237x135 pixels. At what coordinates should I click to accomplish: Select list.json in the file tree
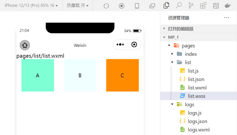(x=198, y=79)
